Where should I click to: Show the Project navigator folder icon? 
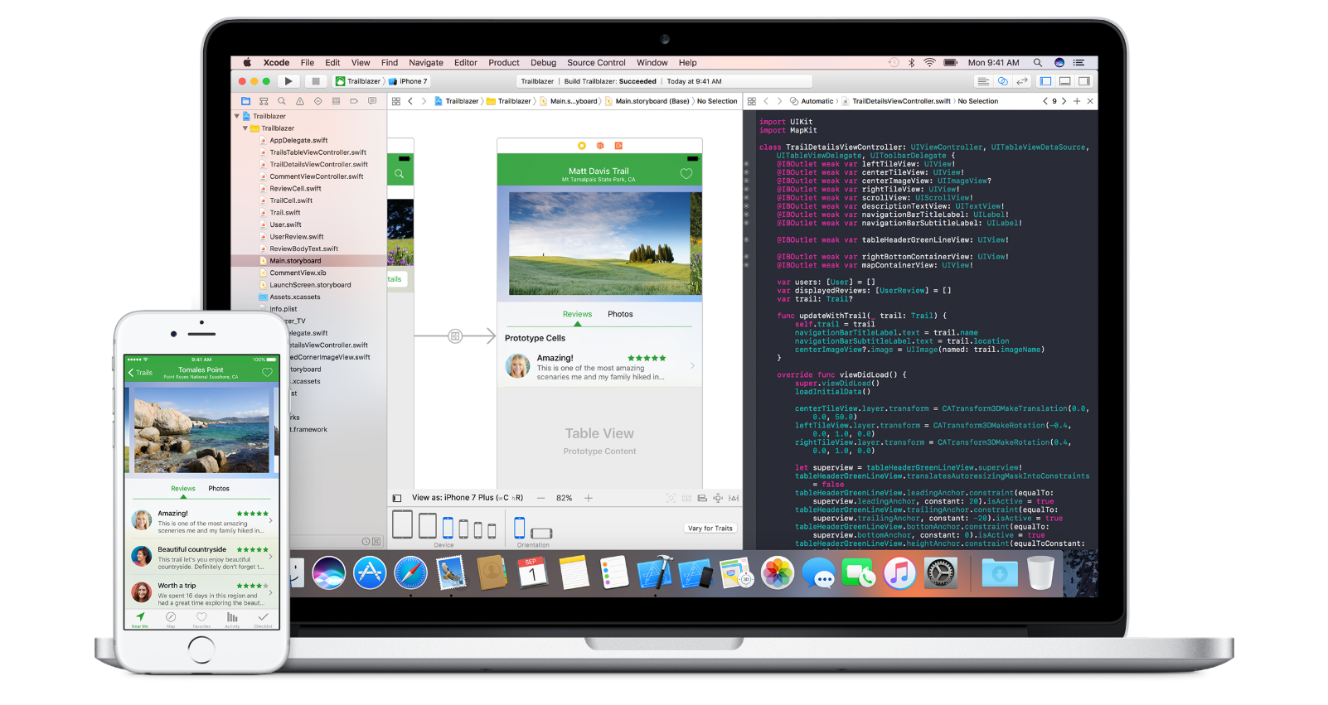pos(245,101)
